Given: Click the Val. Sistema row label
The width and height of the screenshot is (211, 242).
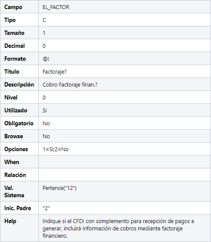Looking at the screenshot, I should (14, 192).
